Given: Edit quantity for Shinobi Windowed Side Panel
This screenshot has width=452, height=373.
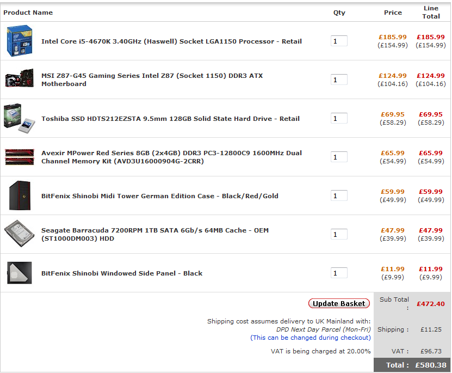Looking at the screenshot, I should click(339, 273).
